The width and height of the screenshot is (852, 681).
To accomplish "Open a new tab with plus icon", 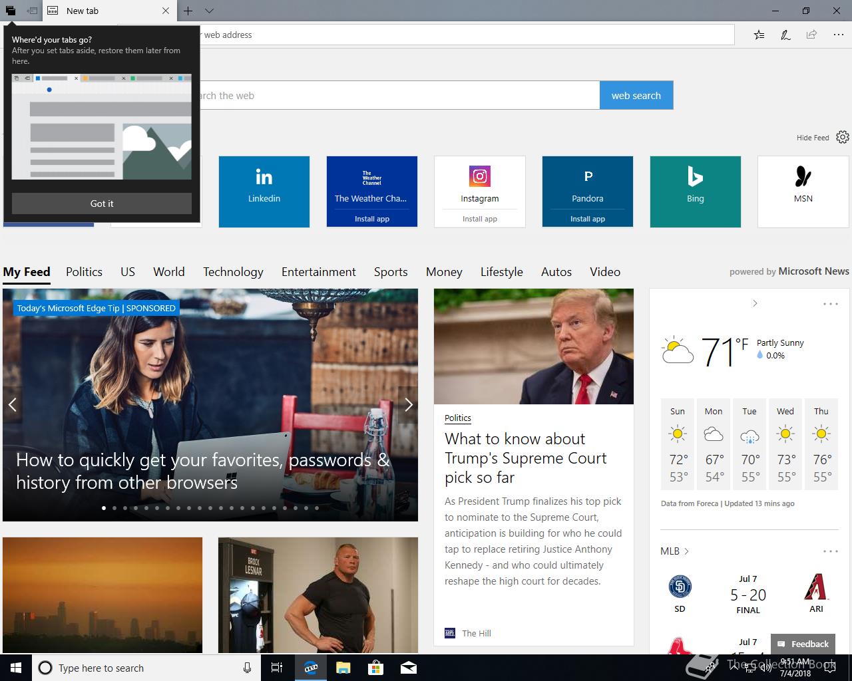I will point(188,11).
